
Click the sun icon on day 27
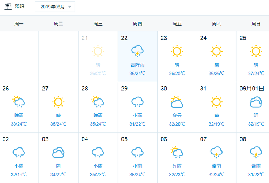pyautogui.click(x=58, y=102)
